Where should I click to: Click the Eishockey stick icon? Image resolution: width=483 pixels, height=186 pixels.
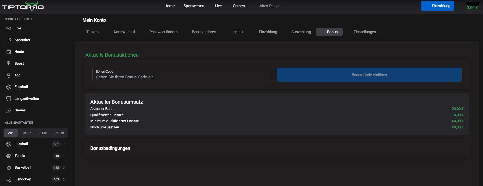click(x=9, y=179)
